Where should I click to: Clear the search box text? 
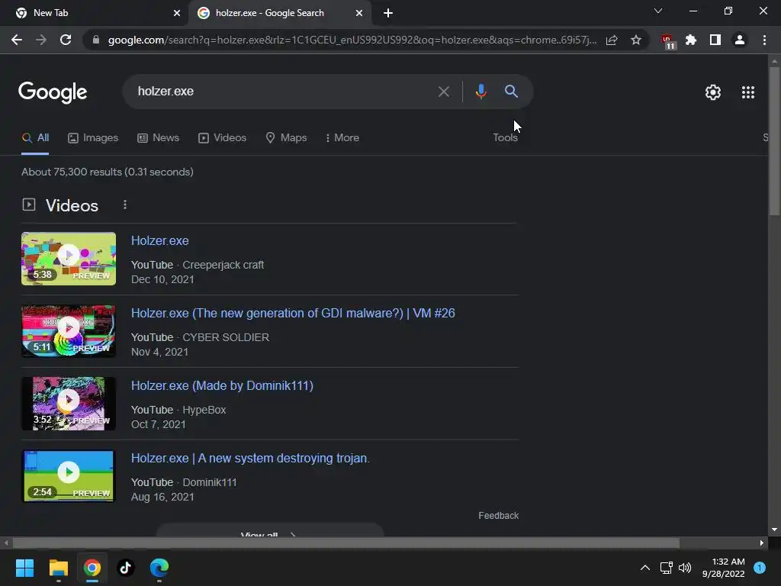tap(443, 92)
